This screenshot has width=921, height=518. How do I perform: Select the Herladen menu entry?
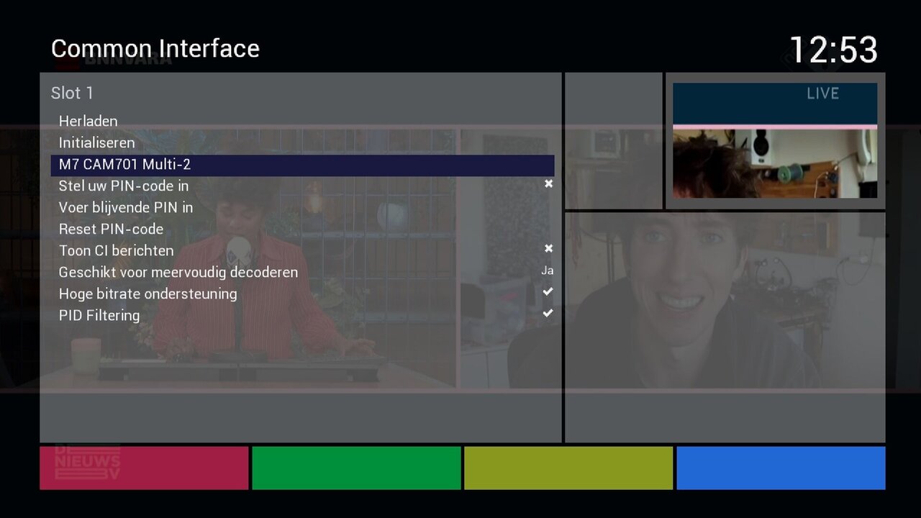click(x=88, y=121)
